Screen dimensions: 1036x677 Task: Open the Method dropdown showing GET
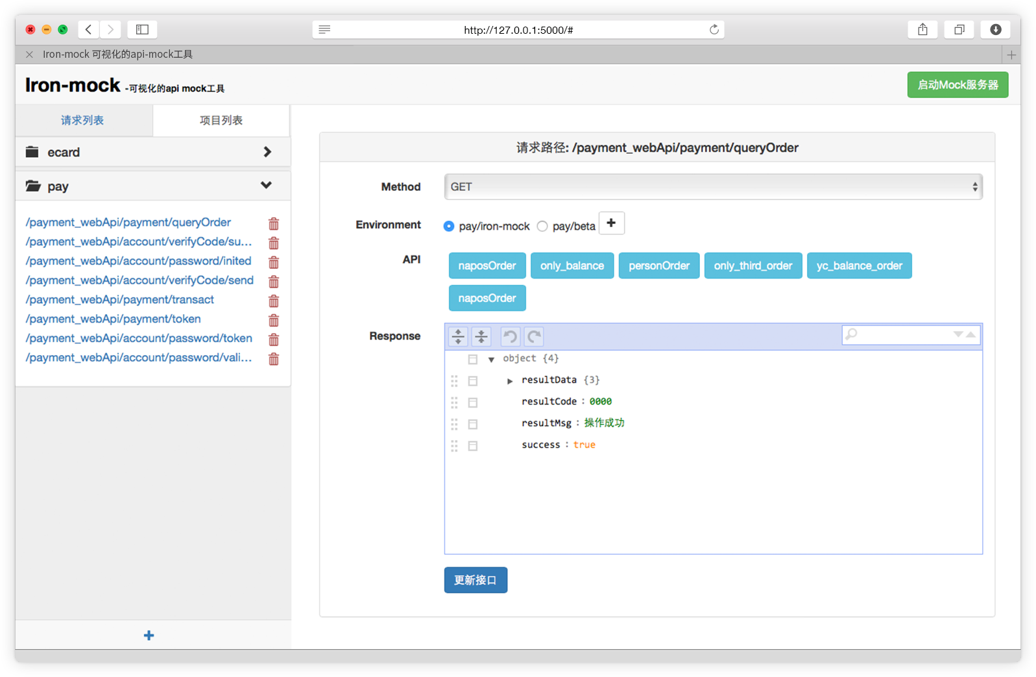(x=713, y=187)
